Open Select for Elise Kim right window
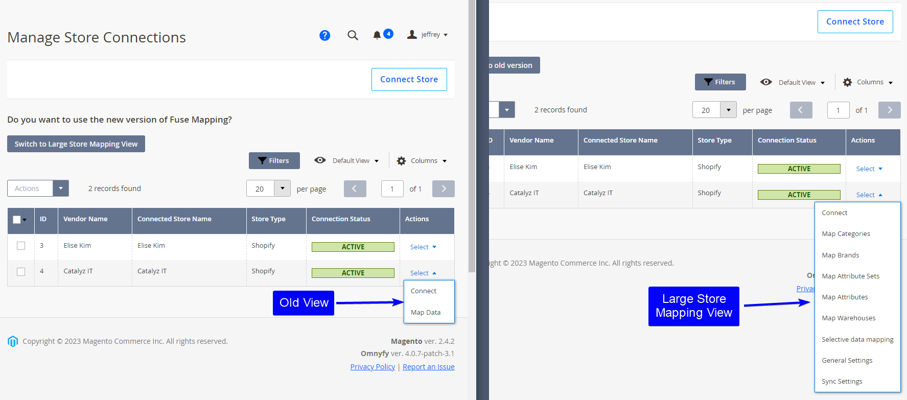This screenshot has width=907, height=400. [869, 169]
